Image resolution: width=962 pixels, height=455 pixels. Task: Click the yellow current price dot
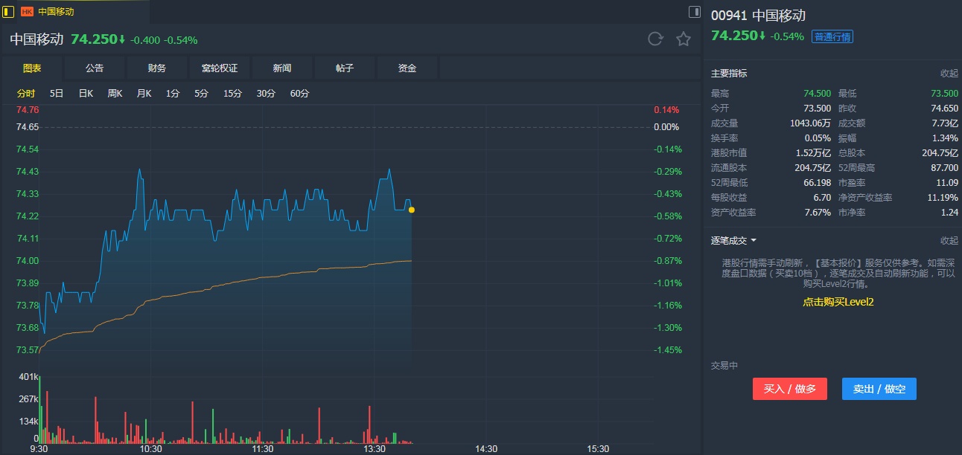(411, 210)
